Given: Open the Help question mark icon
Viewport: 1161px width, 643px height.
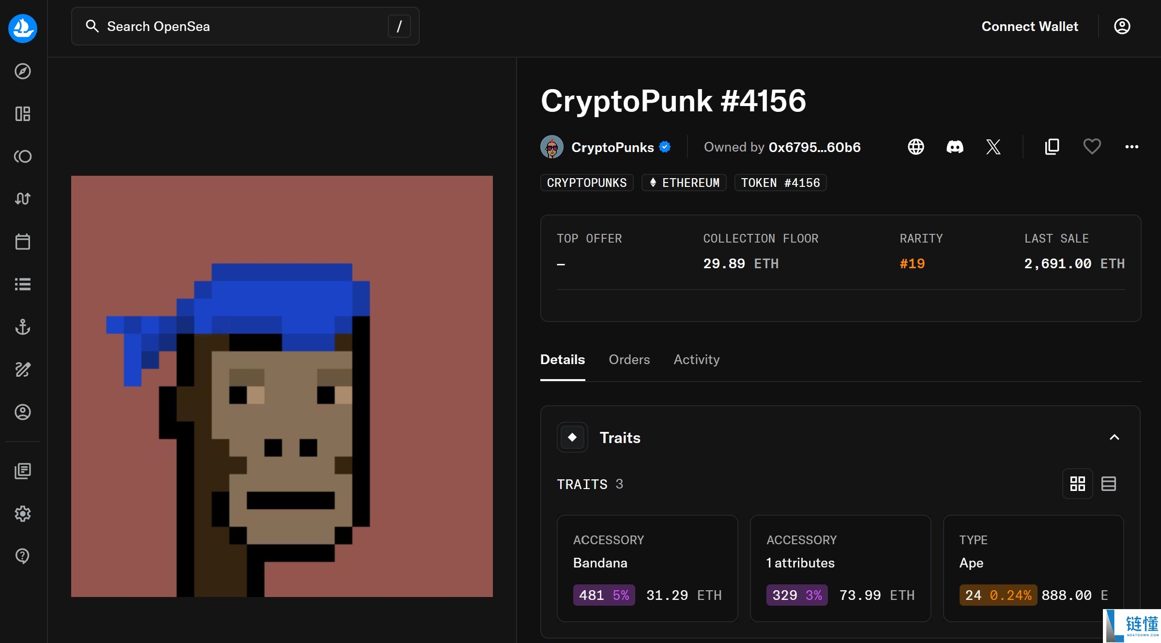Looking at the screenshot, I should 23,556.
